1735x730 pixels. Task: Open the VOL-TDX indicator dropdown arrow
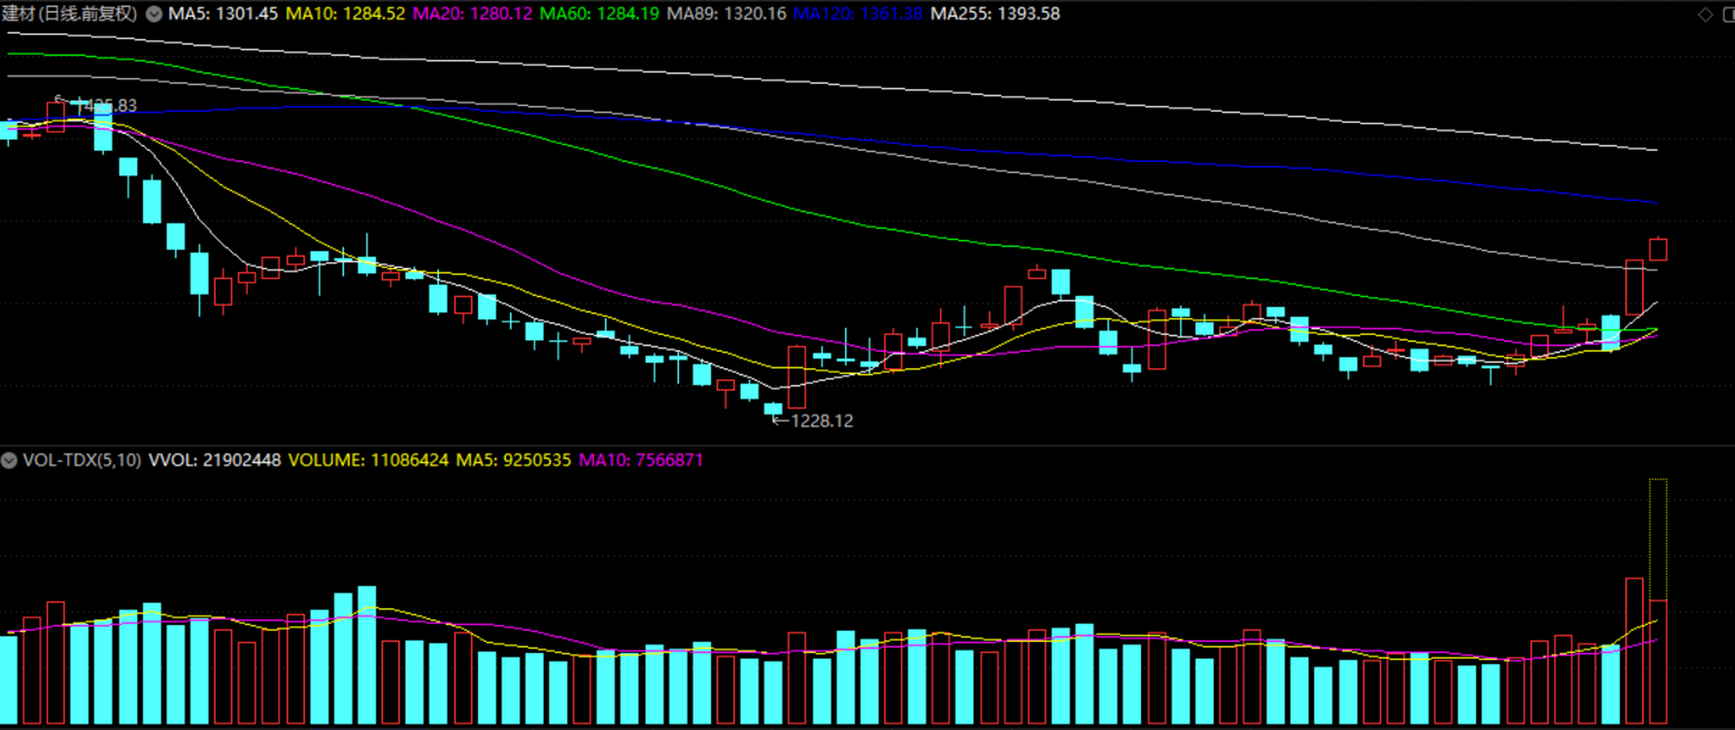9,461
